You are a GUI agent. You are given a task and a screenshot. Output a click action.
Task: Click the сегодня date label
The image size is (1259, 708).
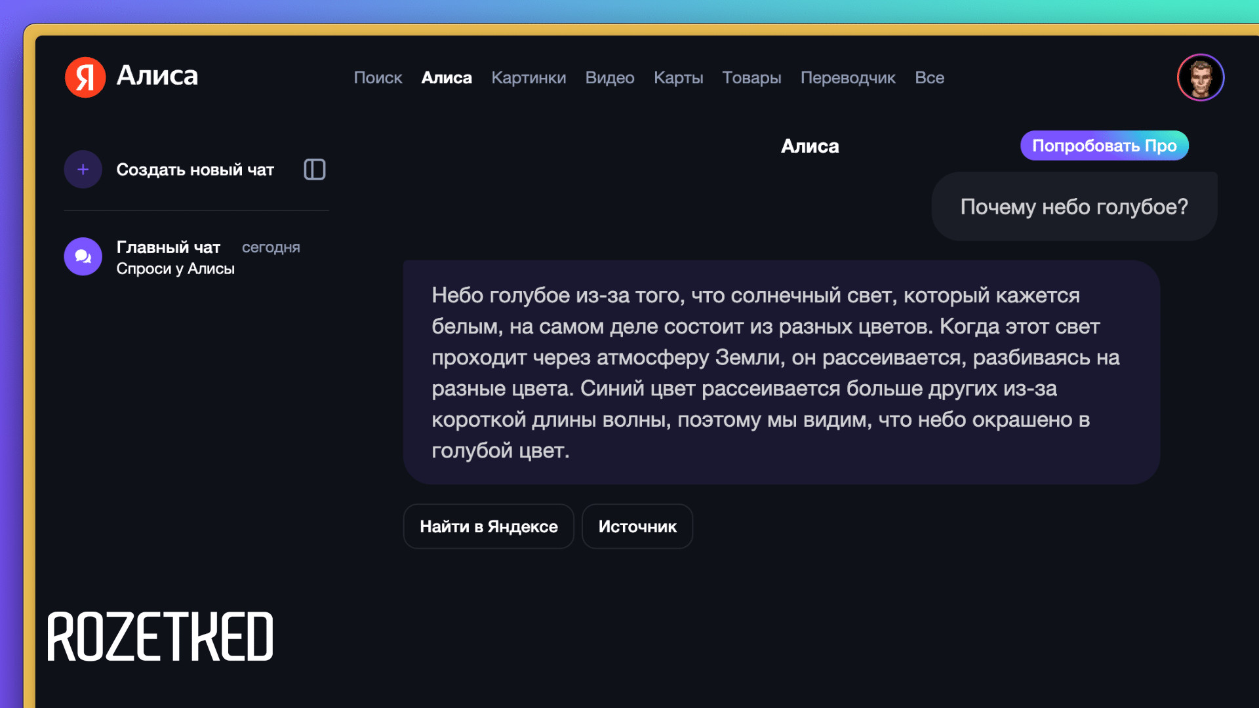click(x=271, y=247)
